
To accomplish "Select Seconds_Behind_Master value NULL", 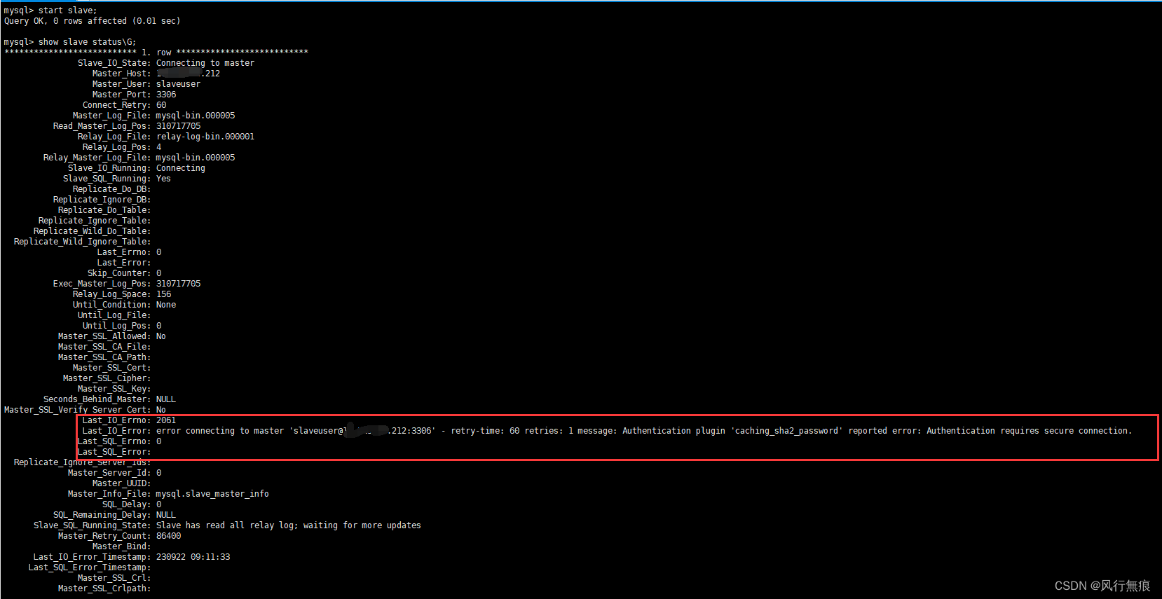I will [x=166, y=399].
